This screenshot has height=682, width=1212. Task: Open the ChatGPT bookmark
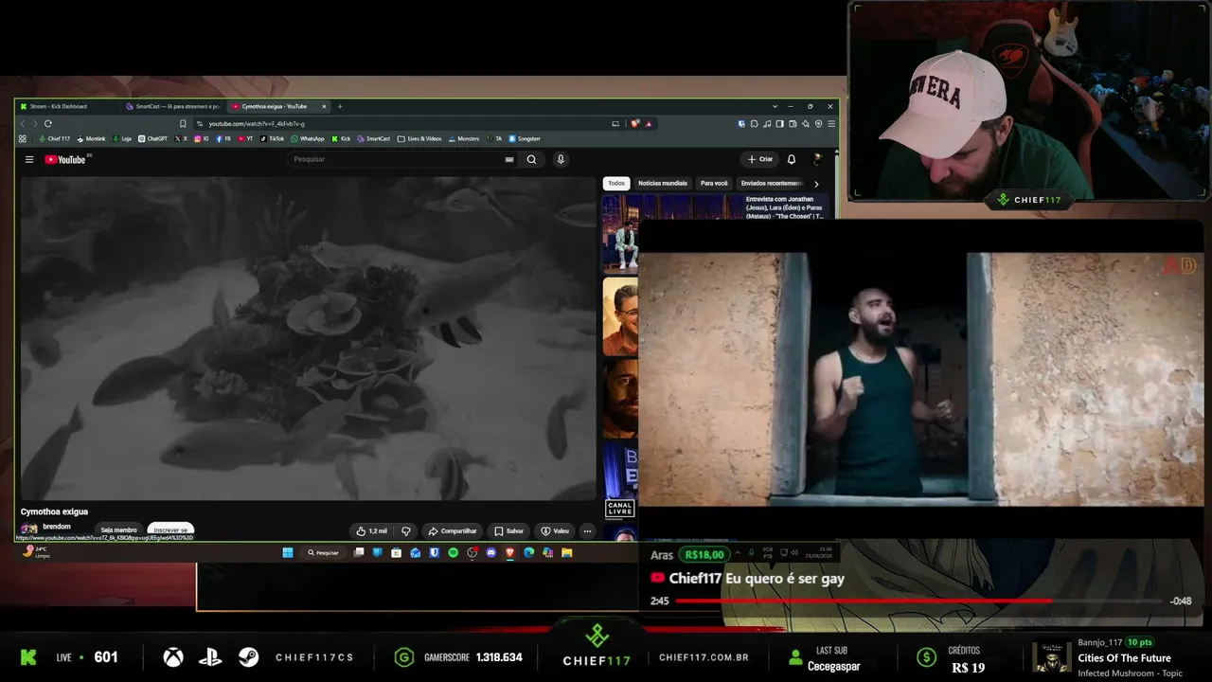tap(152, 138)
